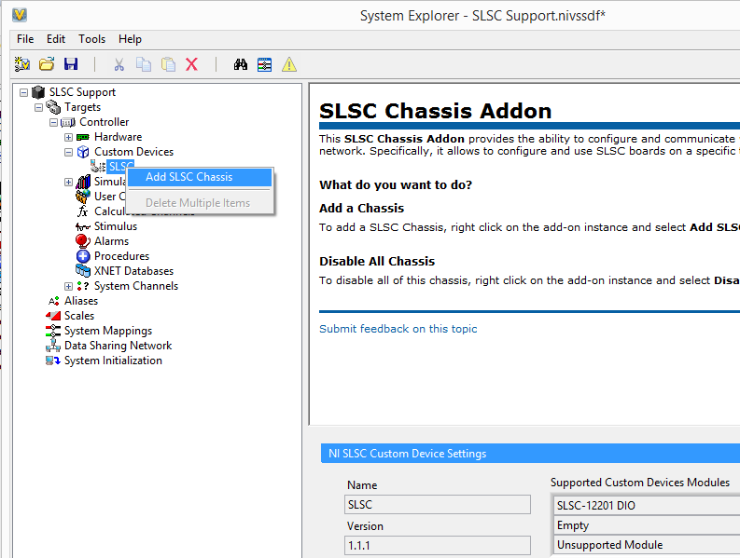Click the Stimulus waveform icon
Viewport: 740px width, 558px height.
pos(83,226)
